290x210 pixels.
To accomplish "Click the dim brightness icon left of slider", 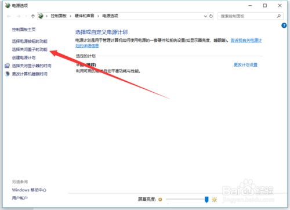I will (160, 200).
